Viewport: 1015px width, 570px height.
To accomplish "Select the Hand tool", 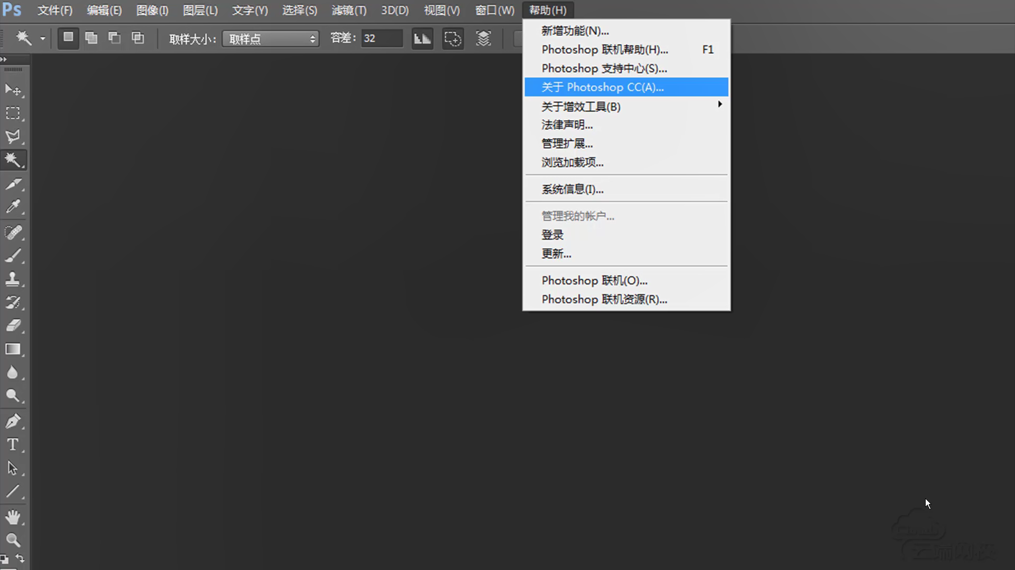I will 13,517.
